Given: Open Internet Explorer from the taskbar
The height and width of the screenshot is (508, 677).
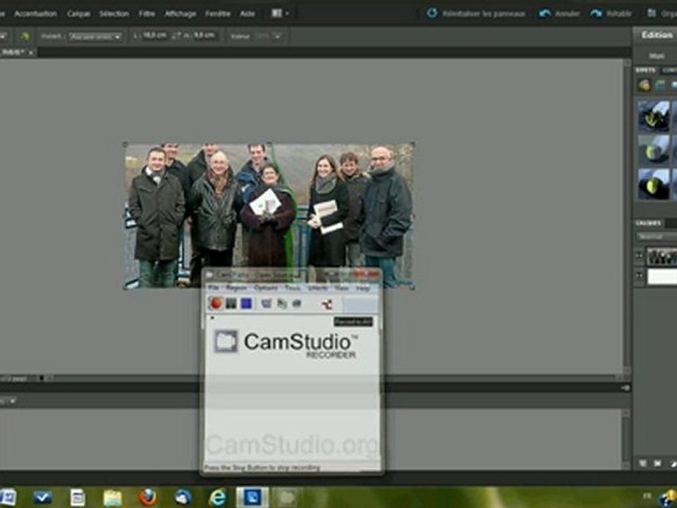Looking at the screenshot, I should pyautogui.click(x=217, y=497).
